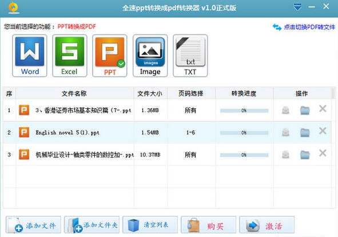Select the Word conversion mode icon

click(30, 56)
